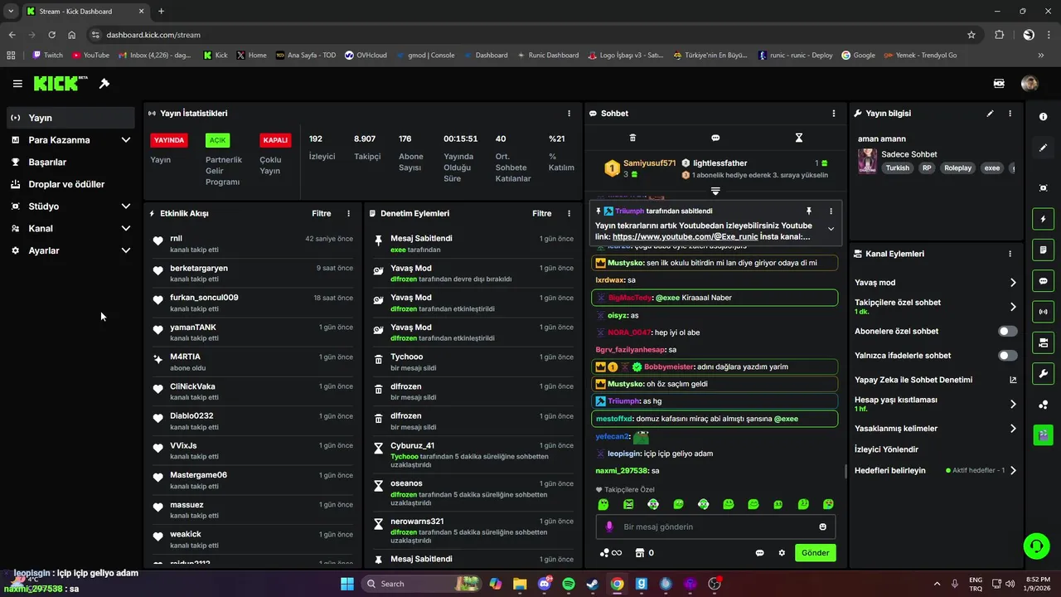
Task: Expand Kanal sidebar section
Action: 126,228
